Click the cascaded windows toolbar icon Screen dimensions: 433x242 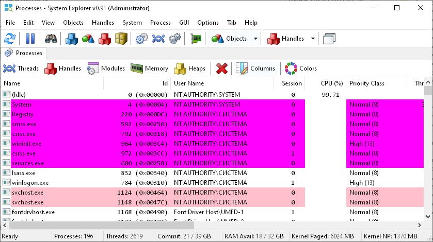pyautogui.click(x=329, y=39)
